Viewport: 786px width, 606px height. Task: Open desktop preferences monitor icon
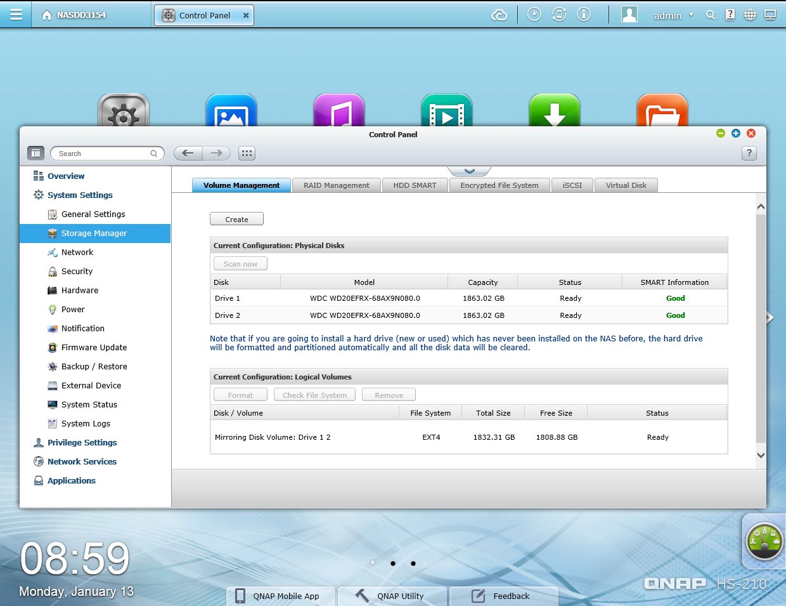pyautogui.click(x=770, y=15)
